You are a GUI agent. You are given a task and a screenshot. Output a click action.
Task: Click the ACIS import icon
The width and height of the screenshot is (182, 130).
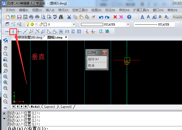point(25,17)
